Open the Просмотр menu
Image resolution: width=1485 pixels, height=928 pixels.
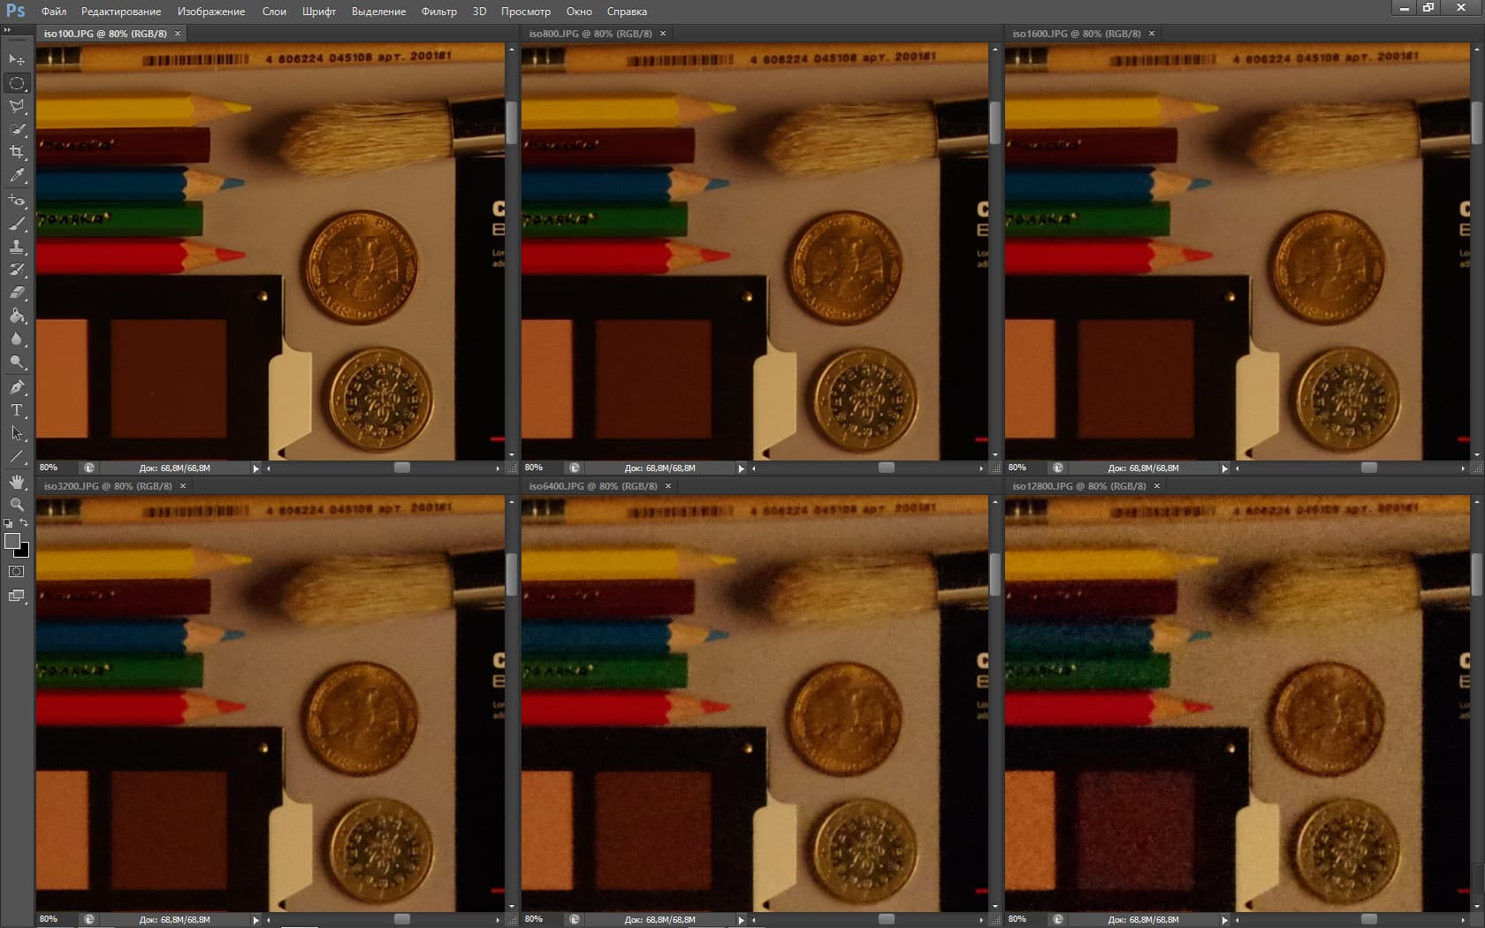pyautogui.click(x=526, y=11)
